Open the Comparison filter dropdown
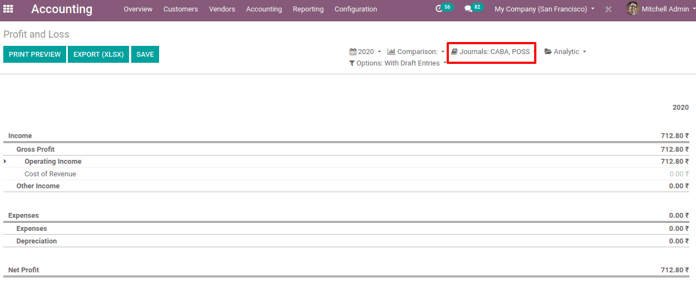 [x=416, y=52]
